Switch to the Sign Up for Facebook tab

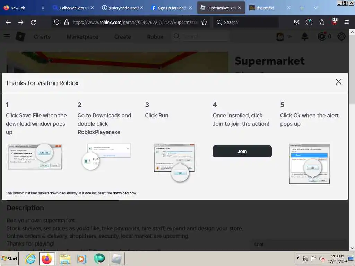(x=171, y=8)
